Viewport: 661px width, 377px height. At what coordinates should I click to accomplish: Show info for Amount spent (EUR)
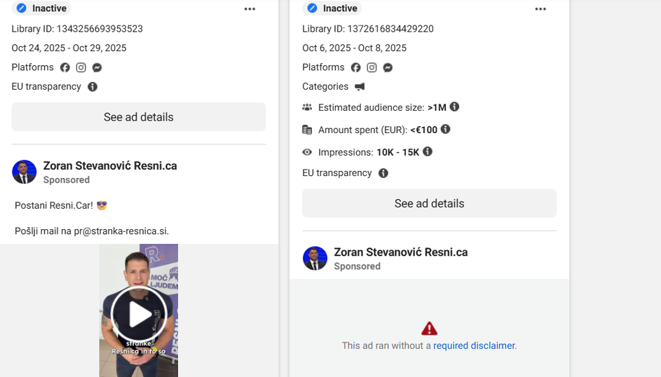445,130
